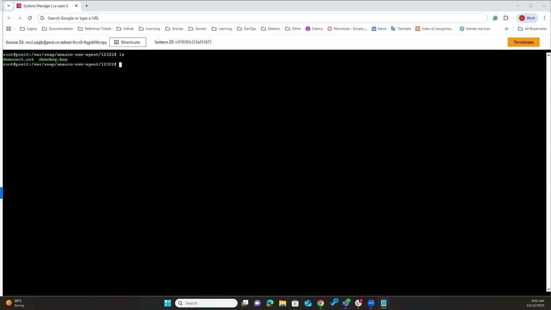Close the Systems Manager tab

pos(76,6)
